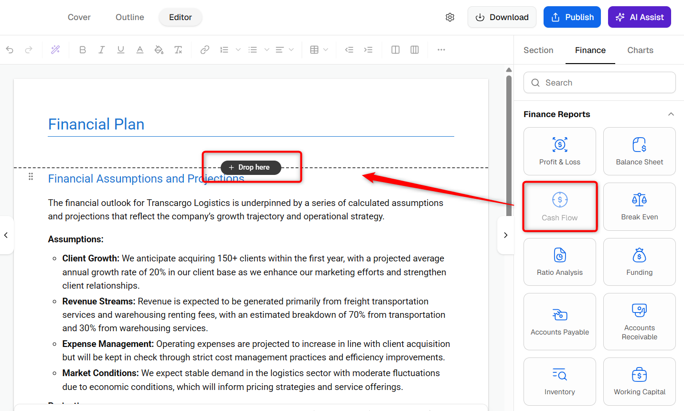
Task: Clear text formatting
Action: [178, 50]
